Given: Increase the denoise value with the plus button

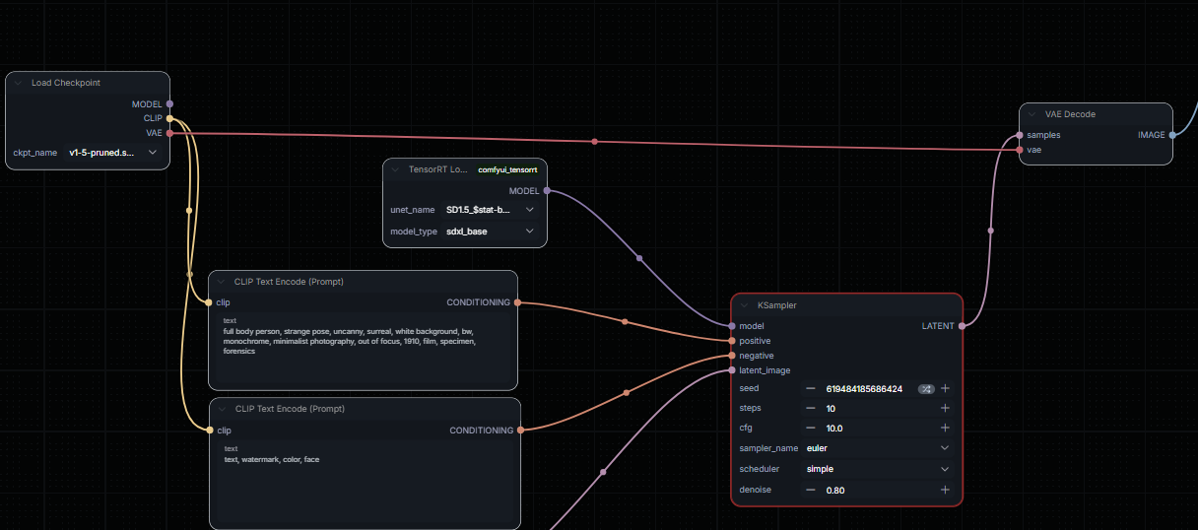Looking at the screenshot, I should click(x=945, y=490).
